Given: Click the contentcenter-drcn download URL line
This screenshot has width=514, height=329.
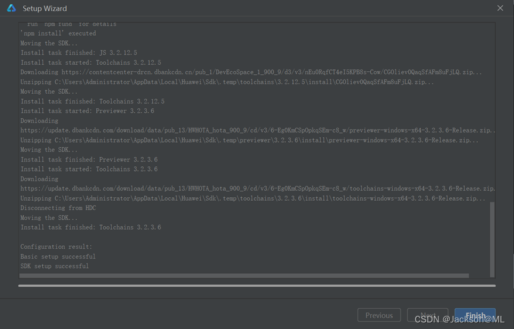Looking at the screenshot, I should pyautogui.click(x=251, y=72).
